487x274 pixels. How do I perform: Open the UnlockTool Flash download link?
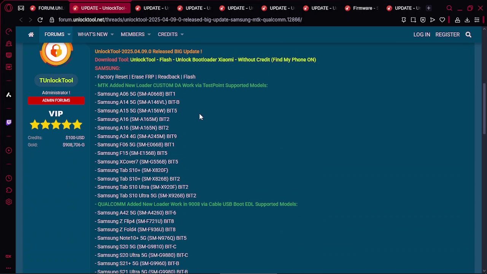tap(223, 60)
